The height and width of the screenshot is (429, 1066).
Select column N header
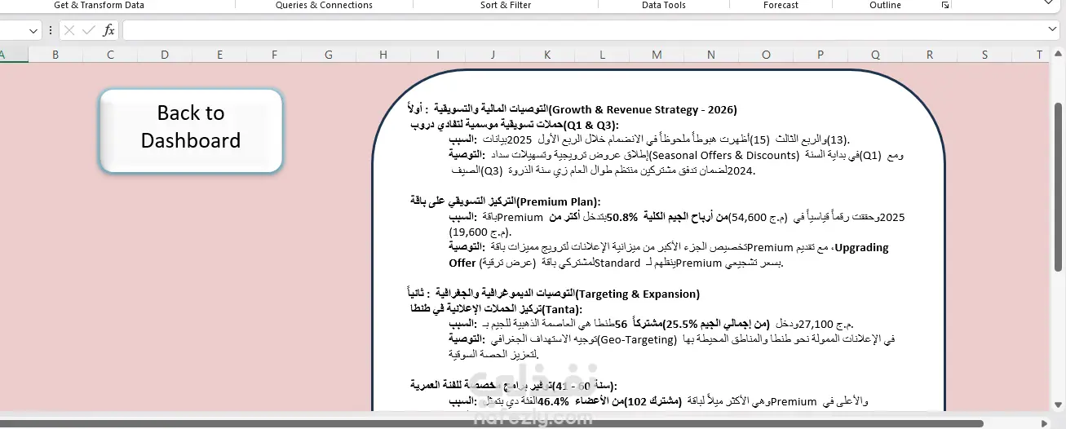711,55
